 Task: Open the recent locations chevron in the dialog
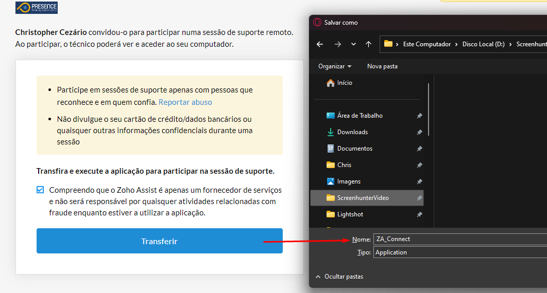click(x=353, y=44)
